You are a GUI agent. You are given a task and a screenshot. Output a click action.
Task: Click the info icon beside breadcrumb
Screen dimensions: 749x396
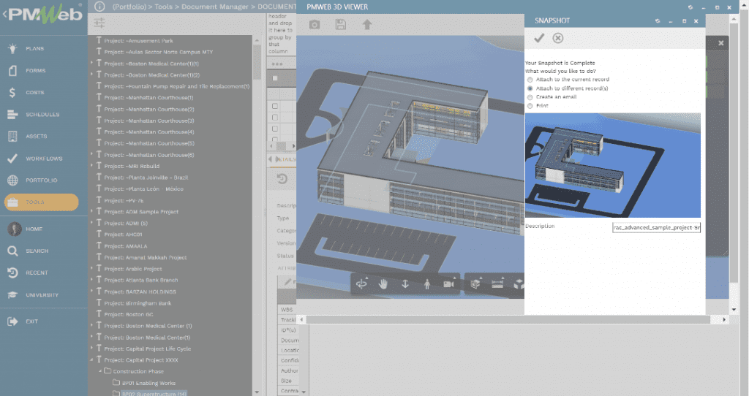pyautogui.click(x=99, y=7)
